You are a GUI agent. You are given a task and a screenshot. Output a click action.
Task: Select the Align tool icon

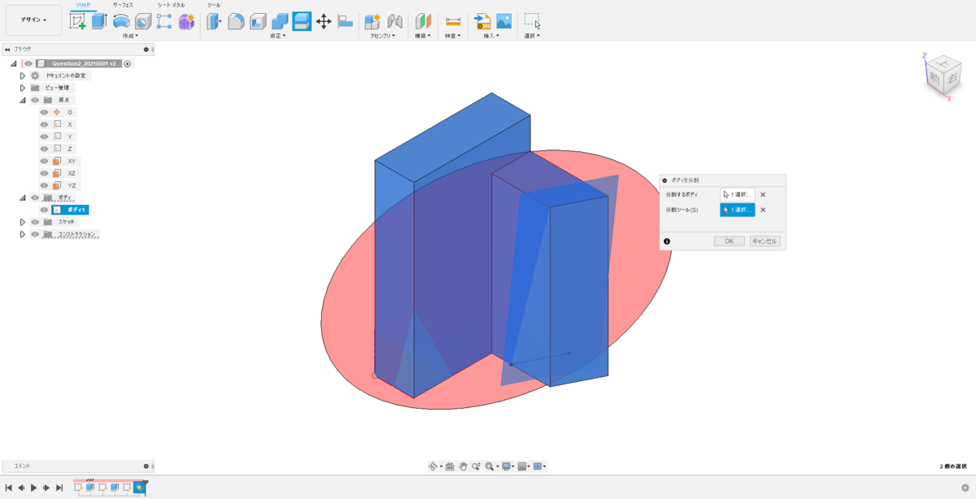point(346,22)
